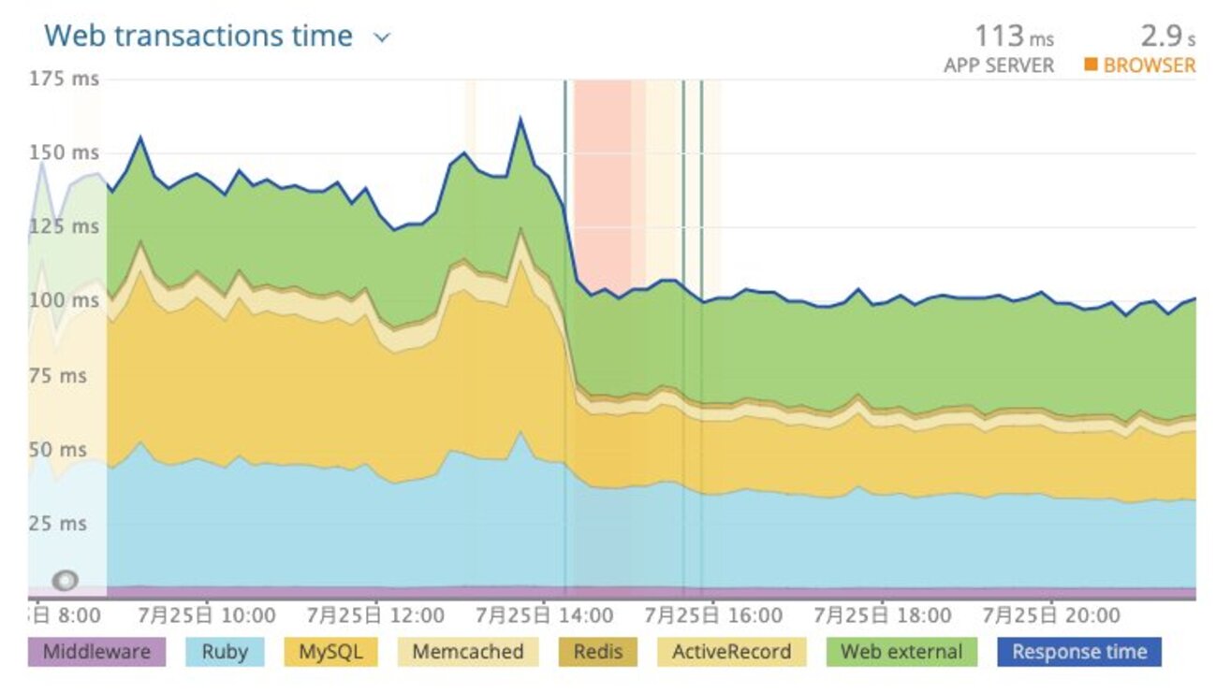The width and height of the screenshot is (1216, 693).
Task: Hide the MySQL series from the chart
Action: (330, 652)
